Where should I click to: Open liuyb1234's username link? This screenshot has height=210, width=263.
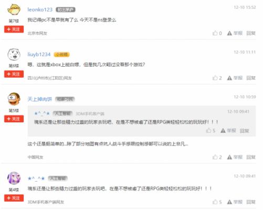click(39, 55)
